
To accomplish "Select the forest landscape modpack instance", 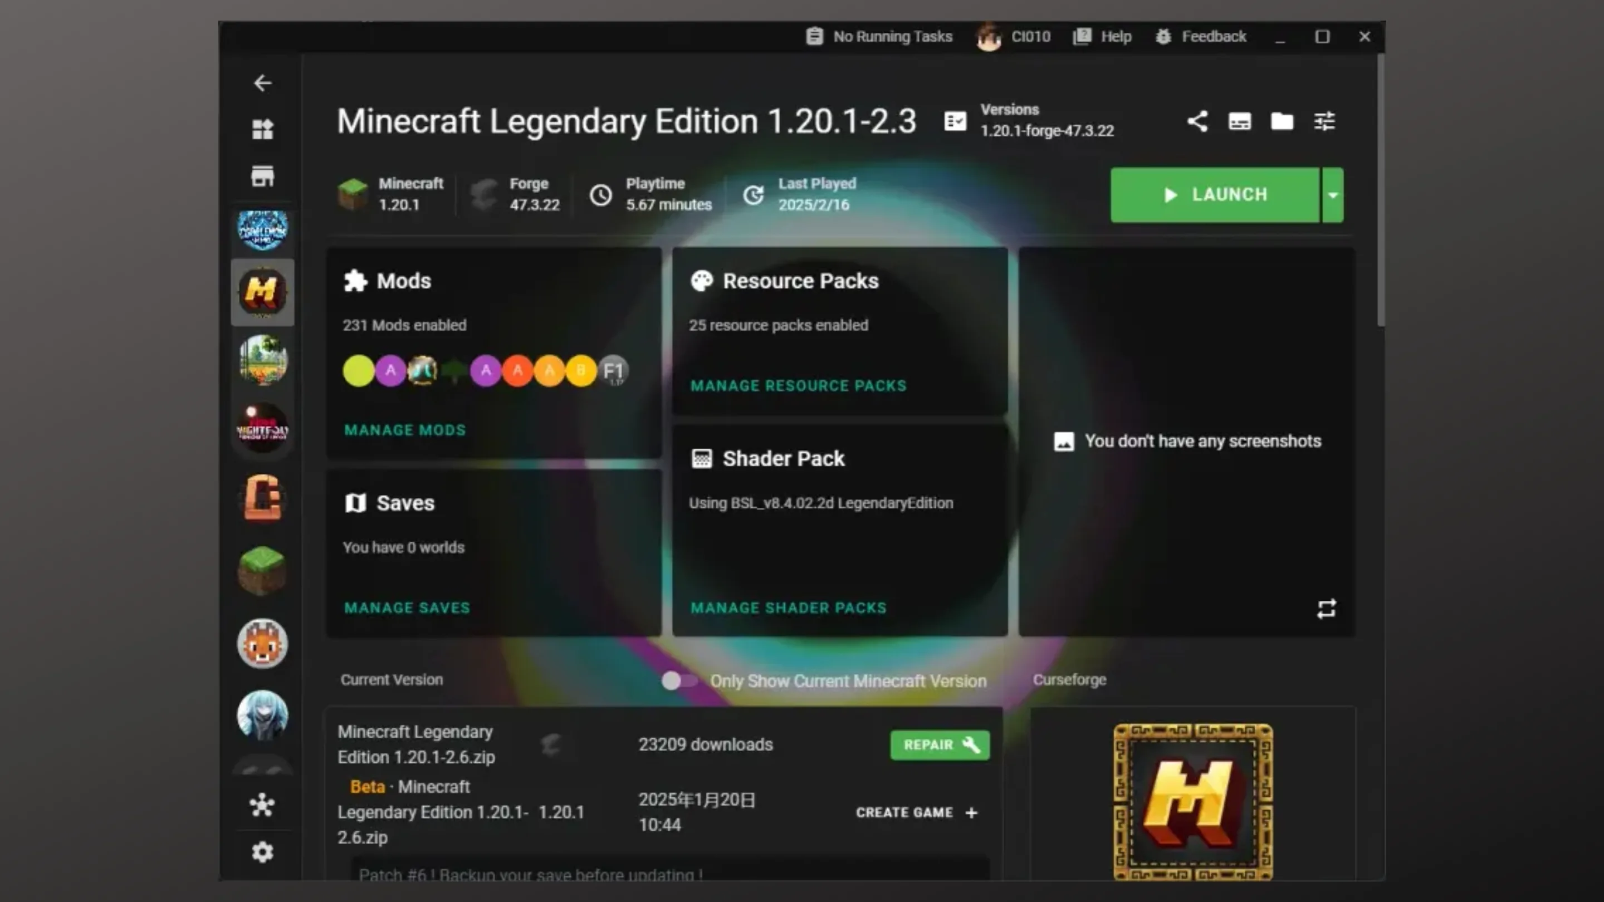I will tap(262, 360).
